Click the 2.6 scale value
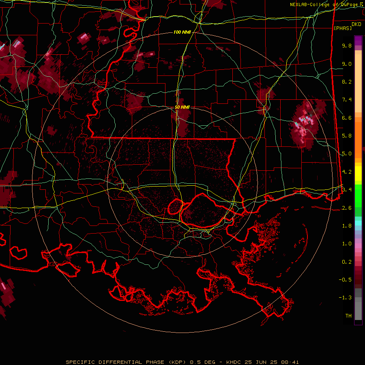Image resolution: width=365 pixels, height=365 pixels. coord(347,208)
